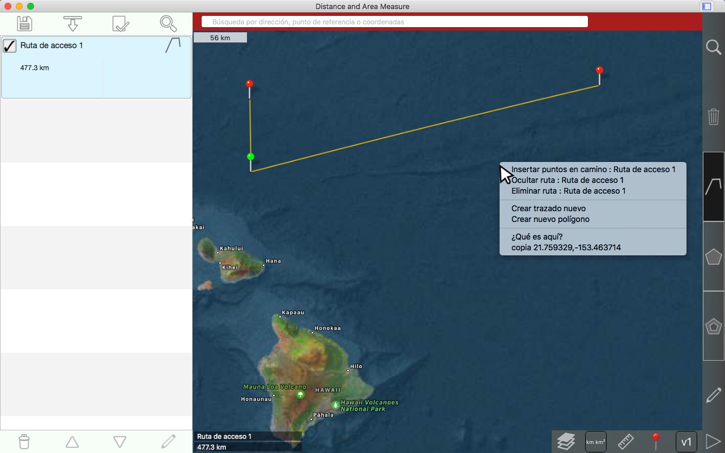725x453 pixels.
Task: Click the edit checkmark note icon
Action: pyautogui.click(x=121, y=23)
